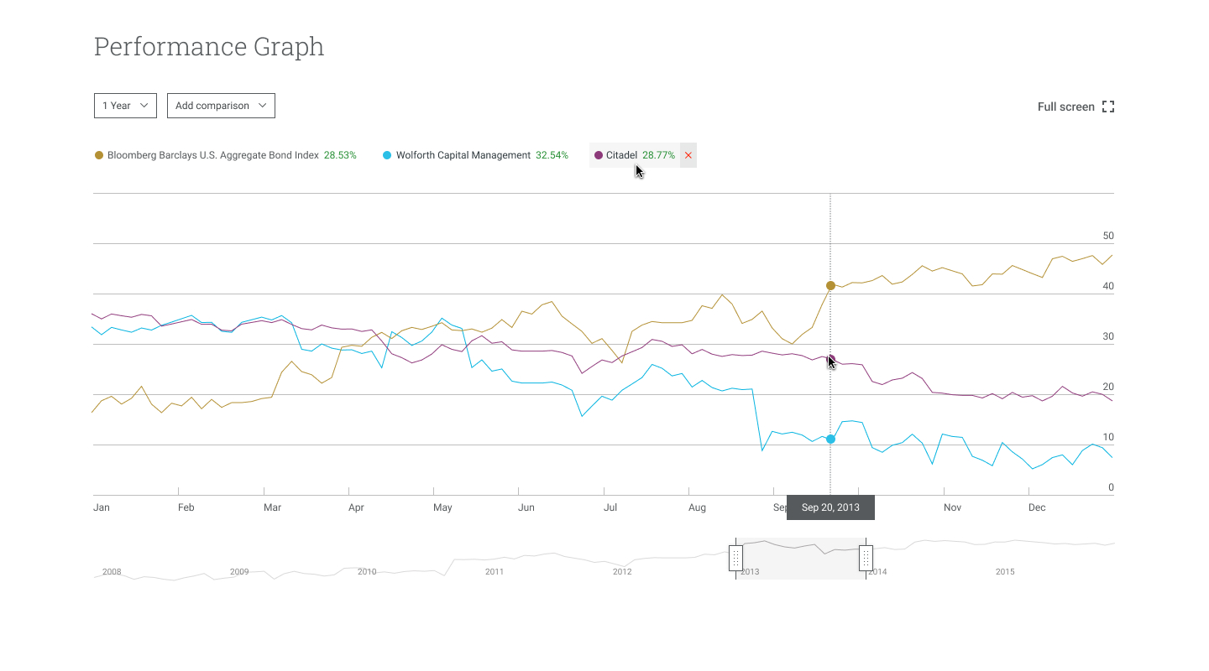The height and width of the screenshot is (671, 1209).
Task: Click the Full screen text link
Action: (1065, 107)
